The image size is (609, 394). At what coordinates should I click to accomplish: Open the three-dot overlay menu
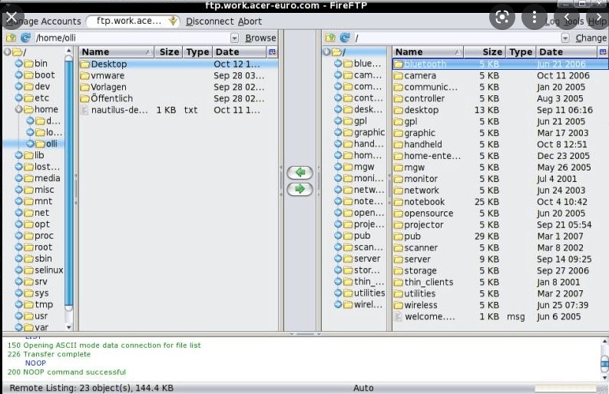coord(535,17)
